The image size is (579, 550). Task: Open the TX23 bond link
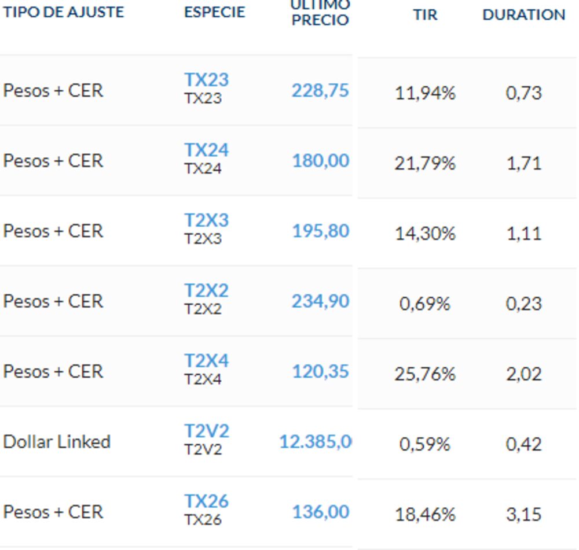coord(206,80)
